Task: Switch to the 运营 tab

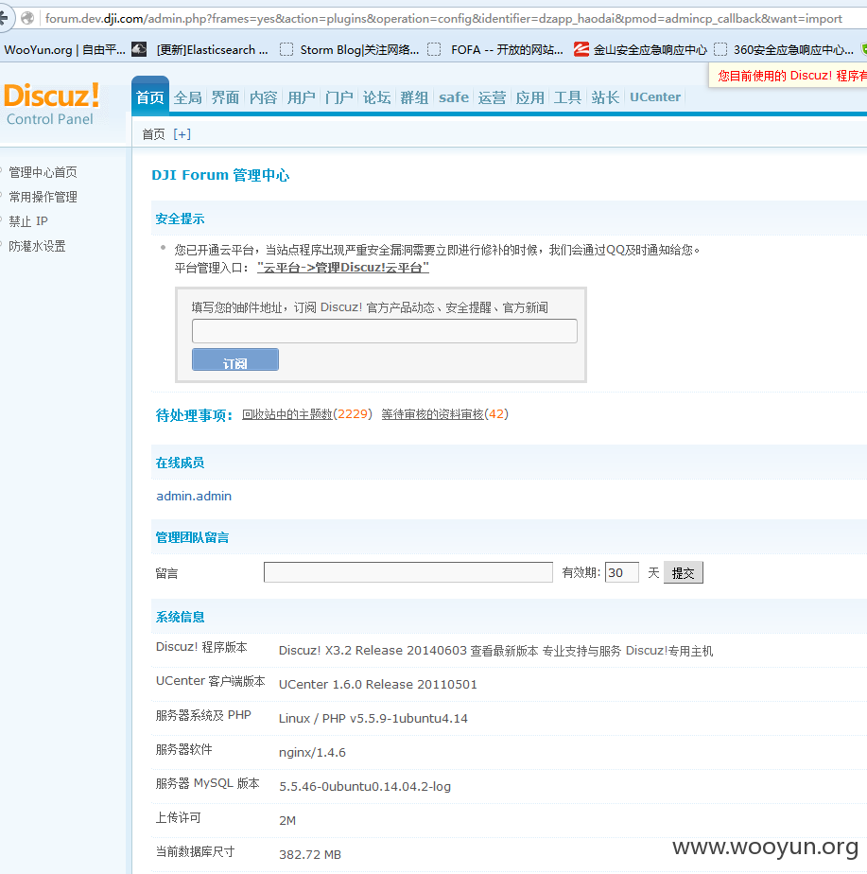Action: tap(492, 97)
